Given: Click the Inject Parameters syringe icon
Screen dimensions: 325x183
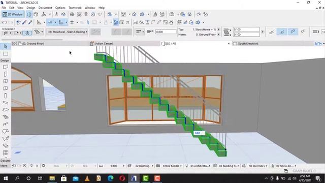Looking at the screenshot, I should click(30, 22).
